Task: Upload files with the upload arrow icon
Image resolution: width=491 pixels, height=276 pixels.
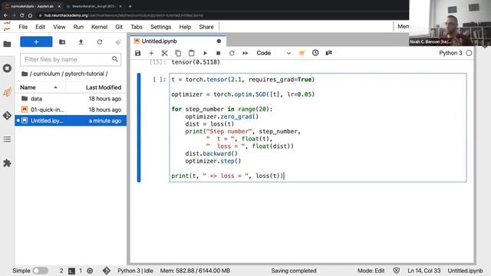Action: coord(81,41)
